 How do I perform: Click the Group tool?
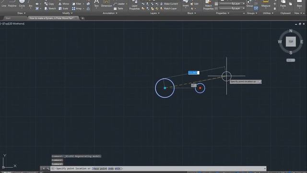(249, 4)
